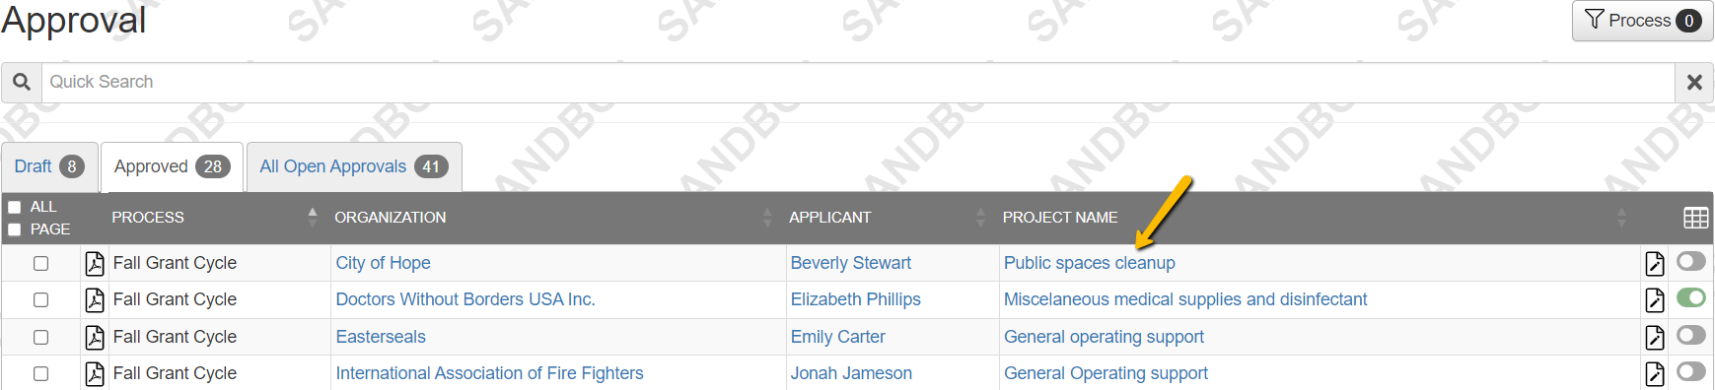Sort by Project Name column arrows
The width and height of the screenshot is (1715, 390).
[1621, 217]
